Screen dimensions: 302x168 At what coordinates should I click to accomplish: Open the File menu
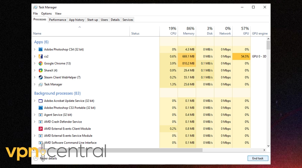pos(36,13)
